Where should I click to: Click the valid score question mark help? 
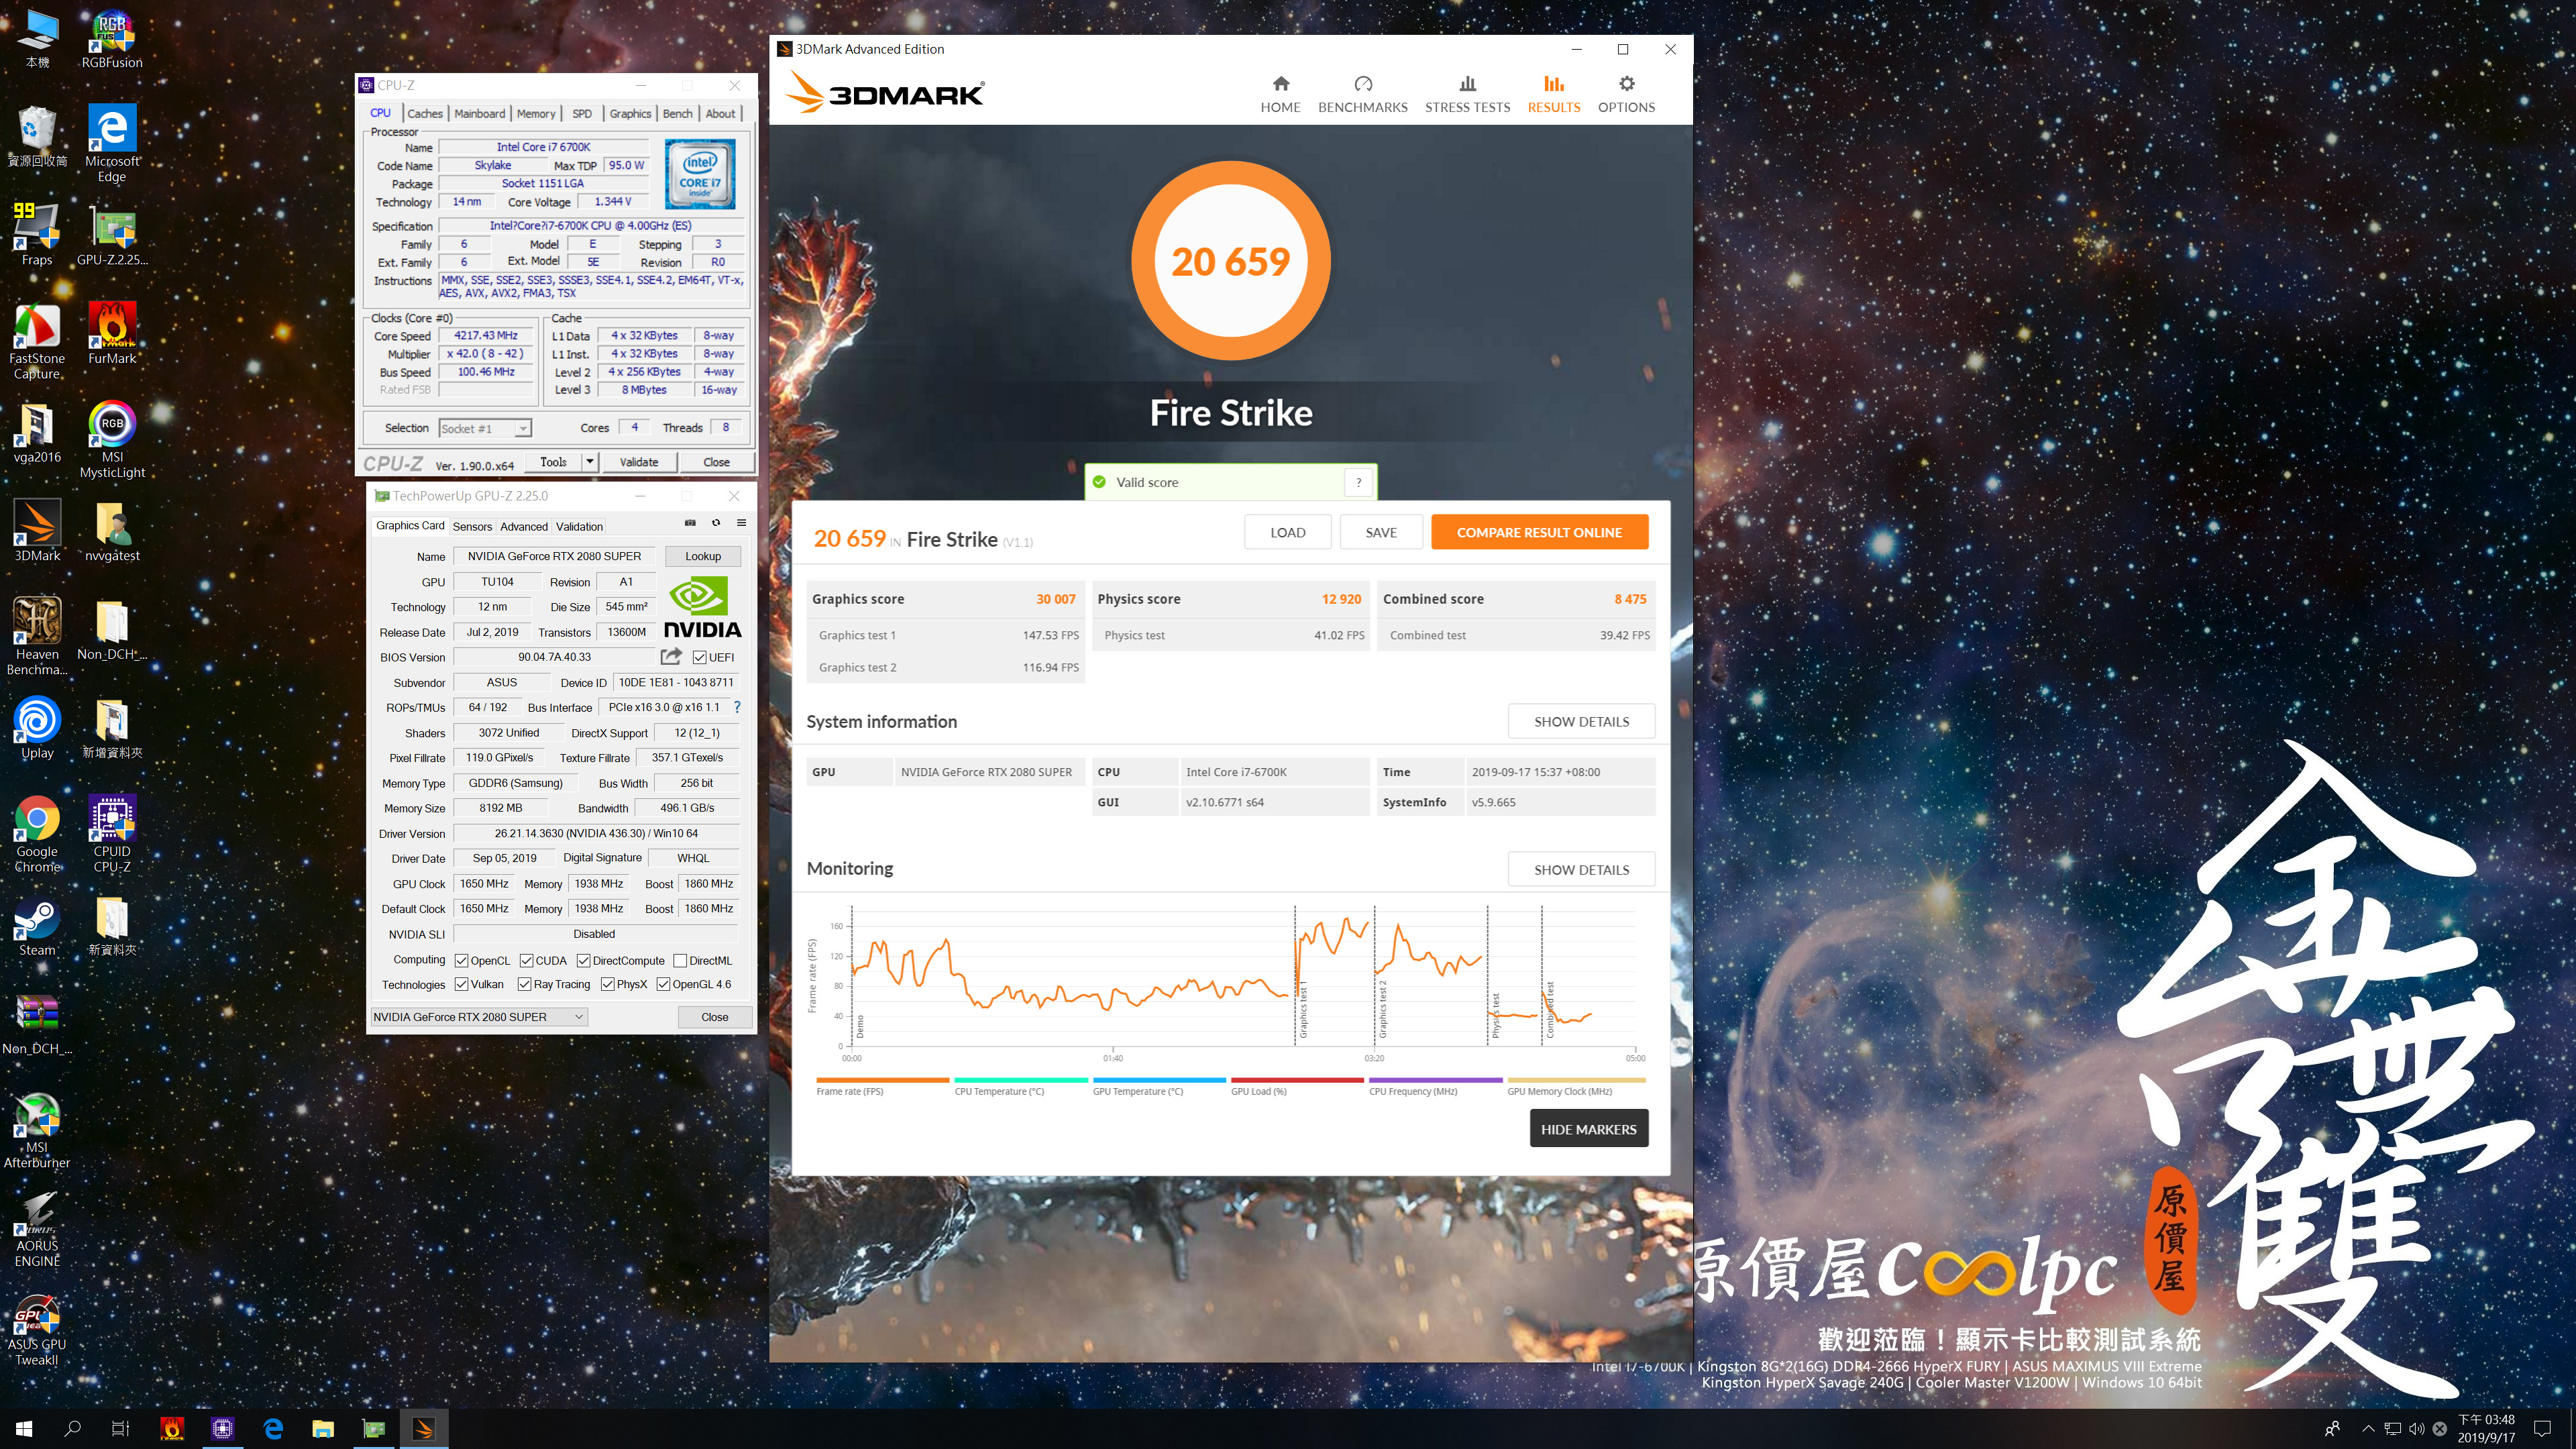click(x=1358, y=482)
